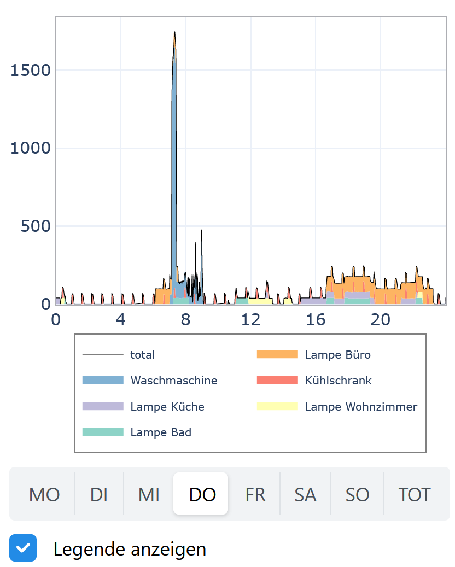Select the DI day tab

pos(99,494)
